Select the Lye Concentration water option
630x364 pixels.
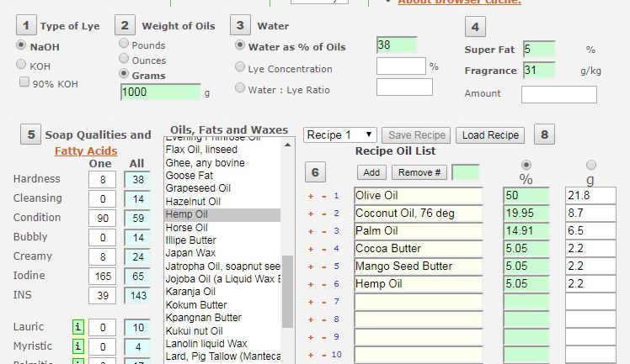point(241,68)
